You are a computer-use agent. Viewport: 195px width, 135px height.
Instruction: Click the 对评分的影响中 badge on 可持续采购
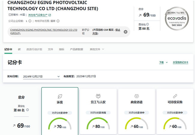tap(175, 113)
